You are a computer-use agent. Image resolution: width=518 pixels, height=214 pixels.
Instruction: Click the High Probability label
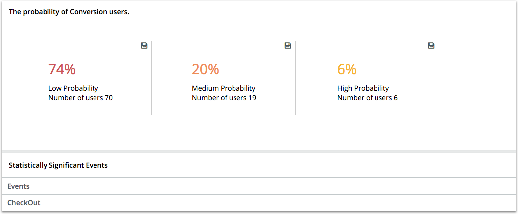tap(363, 88)
